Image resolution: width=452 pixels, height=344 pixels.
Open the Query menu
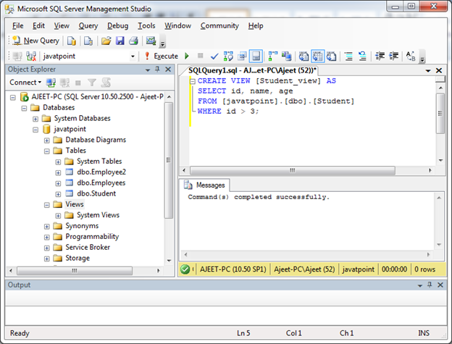pos(88,25)
